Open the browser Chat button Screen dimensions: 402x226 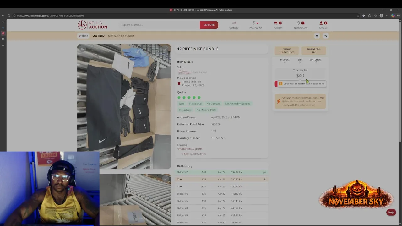point(395,16)
